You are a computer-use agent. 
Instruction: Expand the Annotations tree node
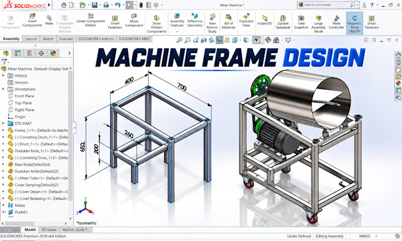pos(4,89)
